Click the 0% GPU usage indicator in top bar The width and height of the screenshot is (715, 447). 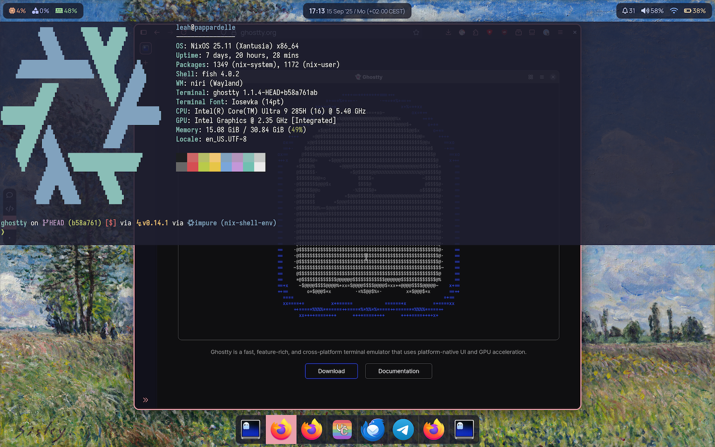point(41,10)
